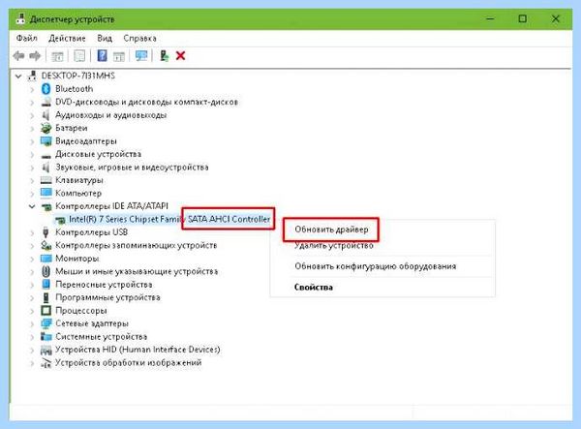Collapse the DESKTOP-7I31MHS root node
581x429 pixels.
click(x=18, y=77)
